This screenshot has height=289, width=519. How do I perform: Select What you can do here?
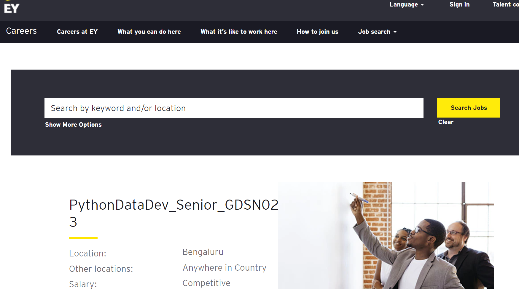149,32
